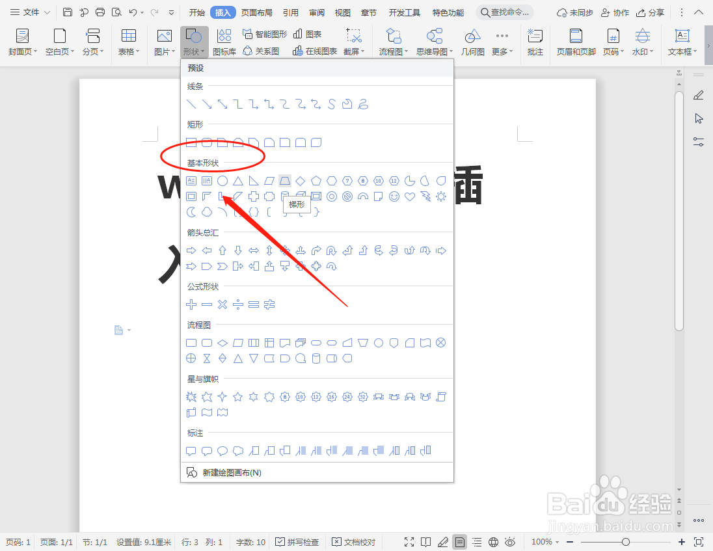Open the 审阅 tab
The height and width of the screenshot is (551, 713).
(317, 13)
